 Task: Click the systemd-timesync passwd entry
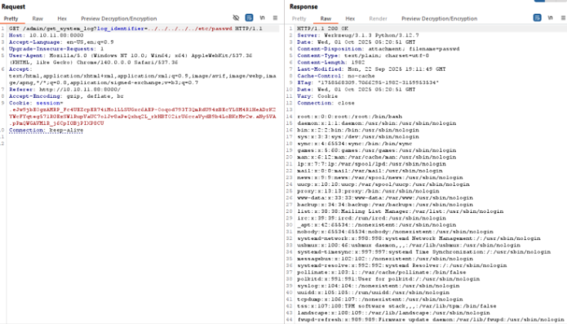(423, 251)
